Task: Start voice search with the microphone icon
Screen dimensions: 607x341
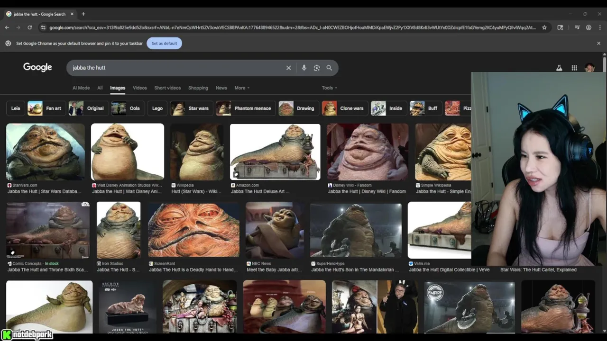Action: (x=304, y=68)
